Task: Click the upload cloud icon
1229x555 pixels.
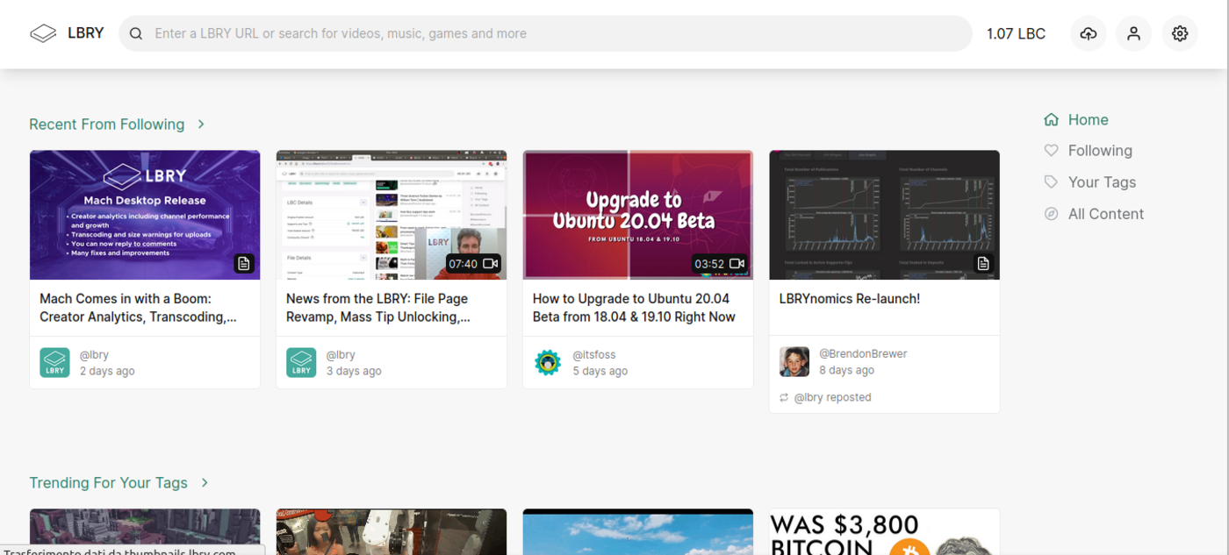Action: (1088, 32)
